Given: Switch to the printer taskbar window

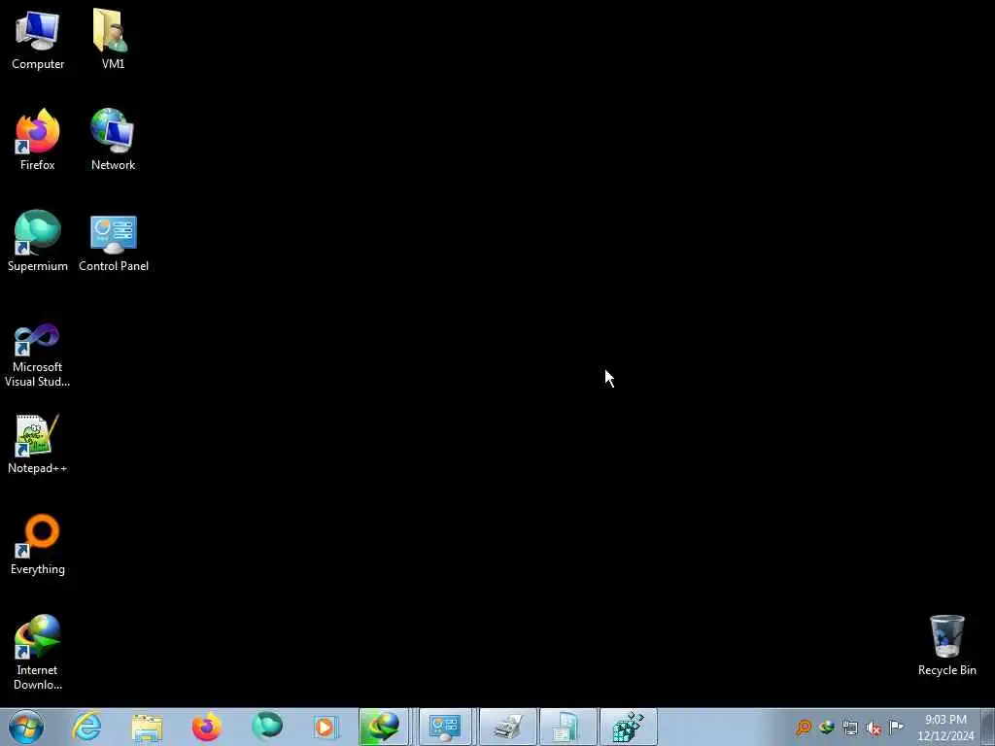Looking at the screenshot, I should [x=508, y=727].
